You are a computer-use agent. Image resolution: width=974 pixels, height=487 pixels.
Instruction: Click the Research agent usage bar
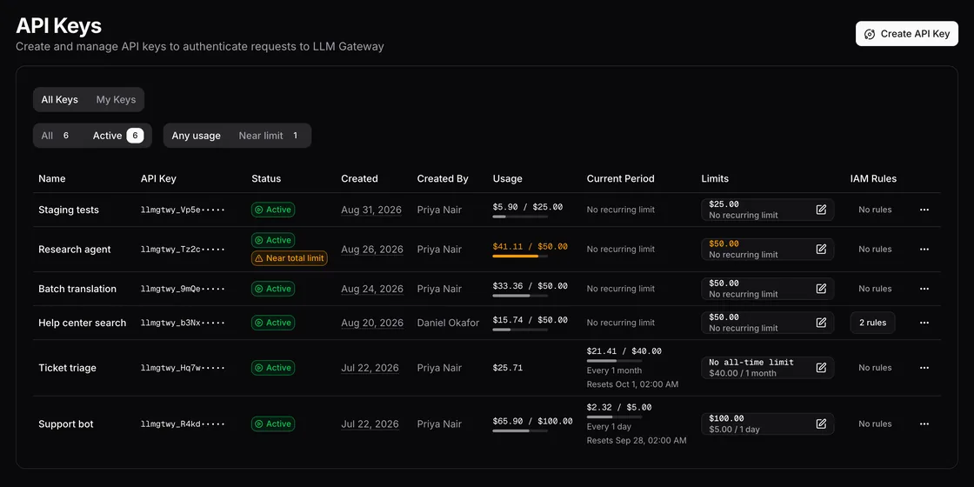pyautogui.click(x=521, y=256)
